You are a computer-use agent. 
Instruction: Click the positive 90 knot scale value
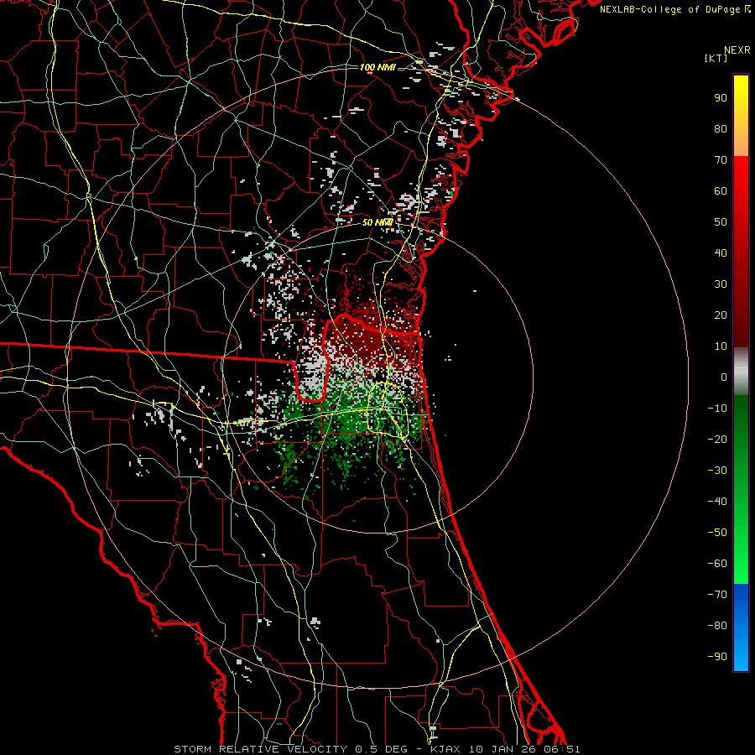pyautogui.click(x=721, y=98)
